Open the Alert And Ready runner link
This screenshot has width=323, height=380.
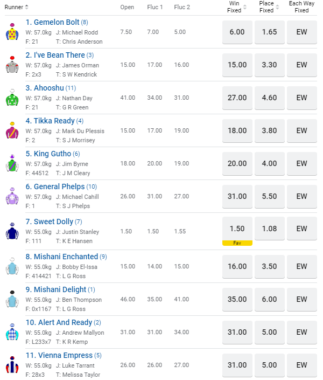(x=59, y=322)
